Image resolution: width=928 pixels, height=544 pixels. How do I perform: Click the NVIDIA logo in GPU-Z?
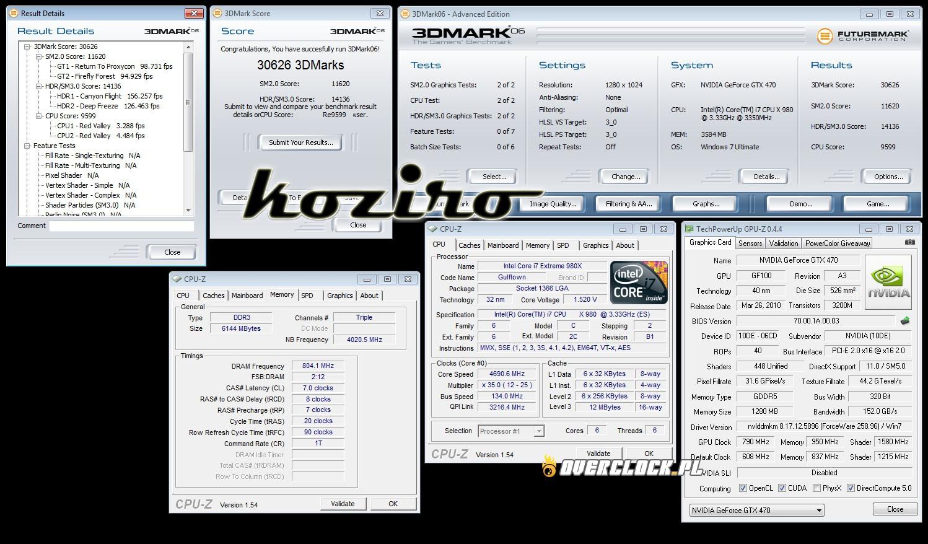point(888,283)
